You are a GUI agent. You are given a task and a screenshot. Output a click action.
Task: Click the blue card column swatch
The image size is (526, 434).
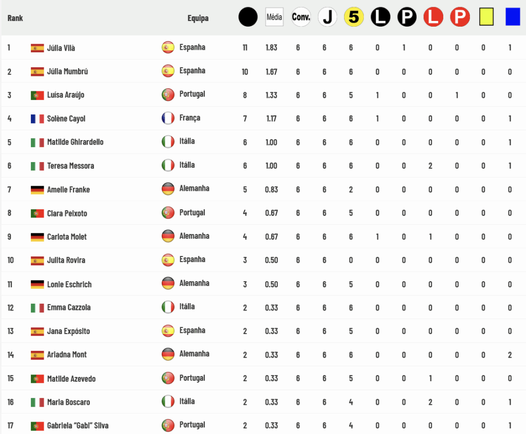pyautogui.click(x=513, y=17)
